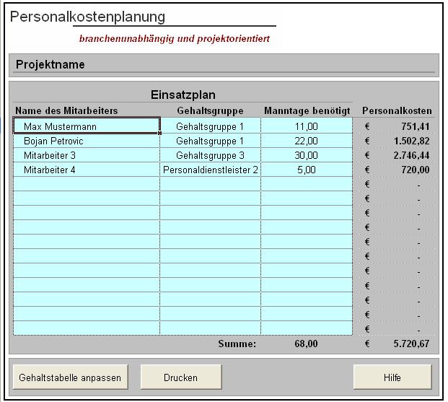
Task: Select Personaldienstleister 2 cell
Action: pos(210,170)
